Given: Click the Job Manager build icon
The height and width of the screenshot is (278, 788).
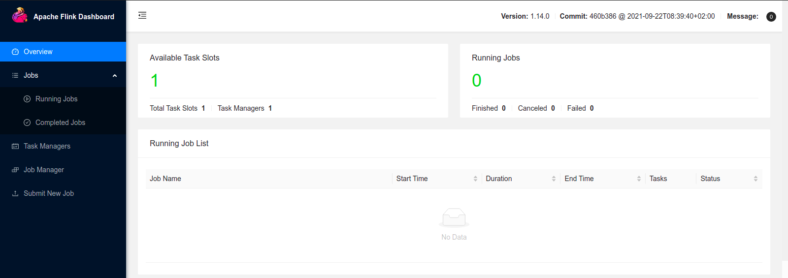Looking at the screenshot, I should pos(15,170).
